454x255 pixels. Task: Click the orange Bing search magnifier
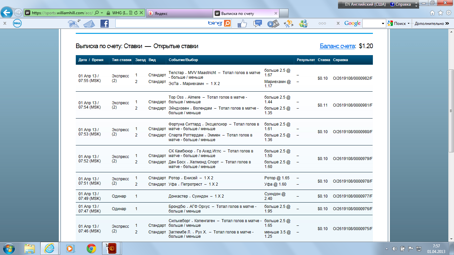(227, 24)
